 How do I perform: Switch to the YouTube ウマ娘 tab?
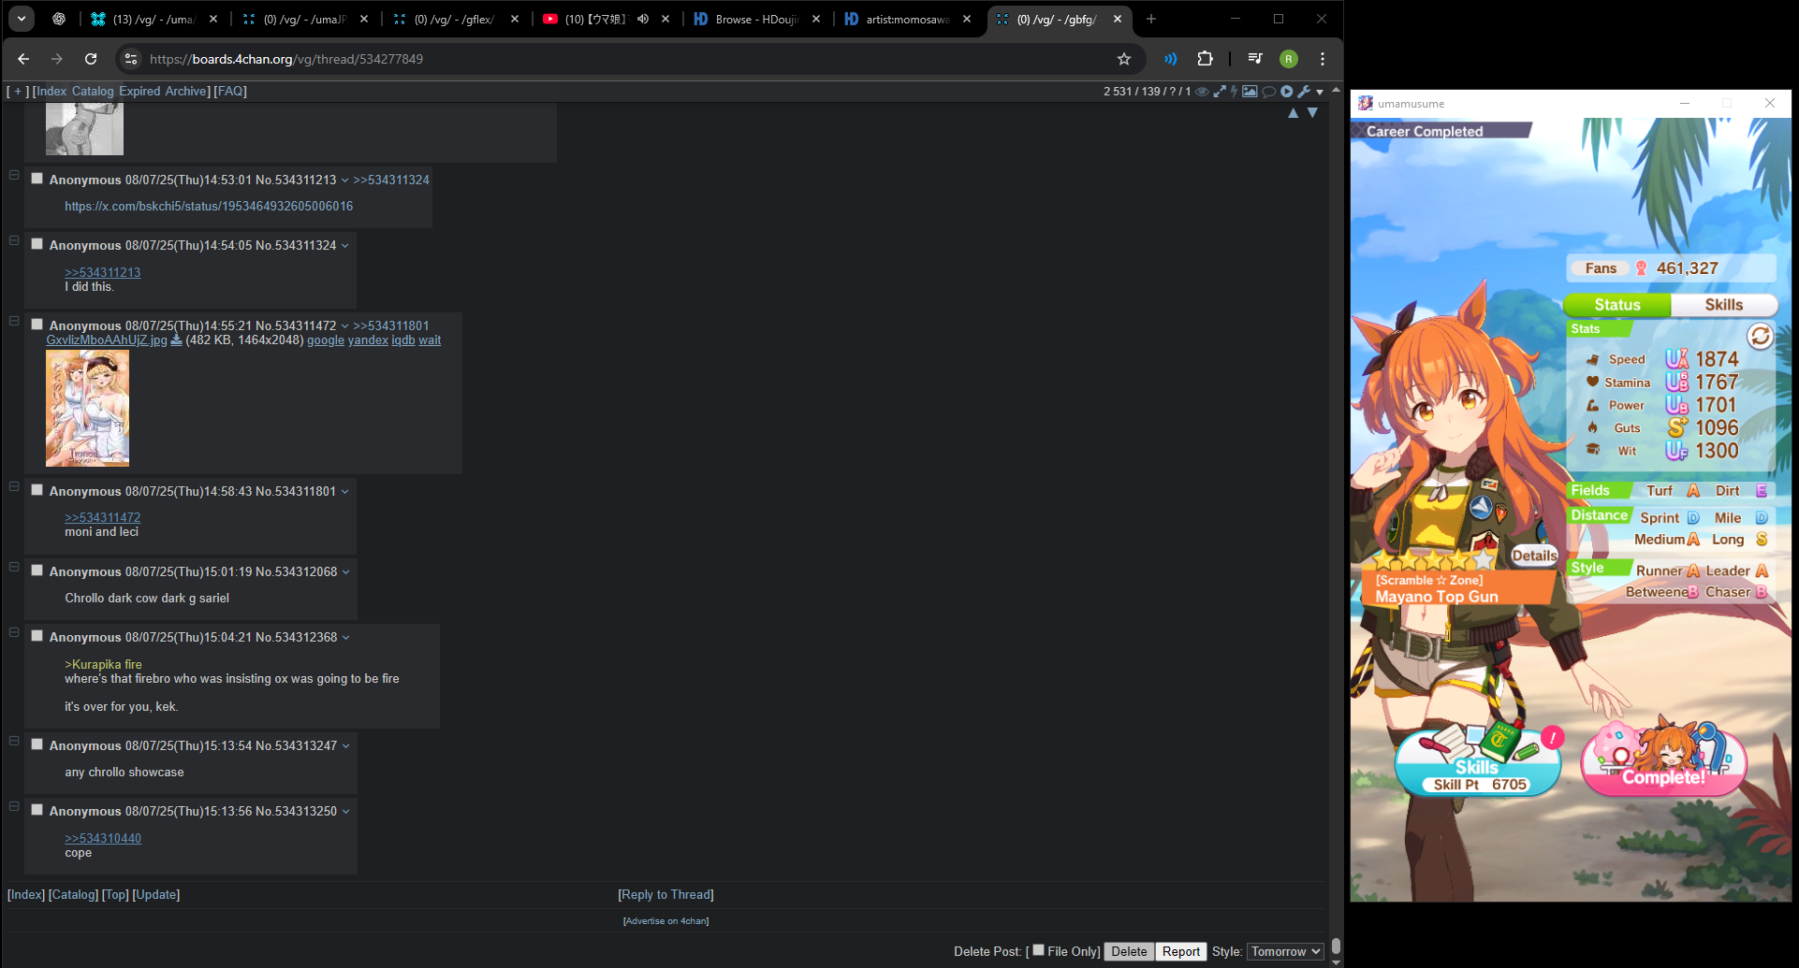[606, 19]
